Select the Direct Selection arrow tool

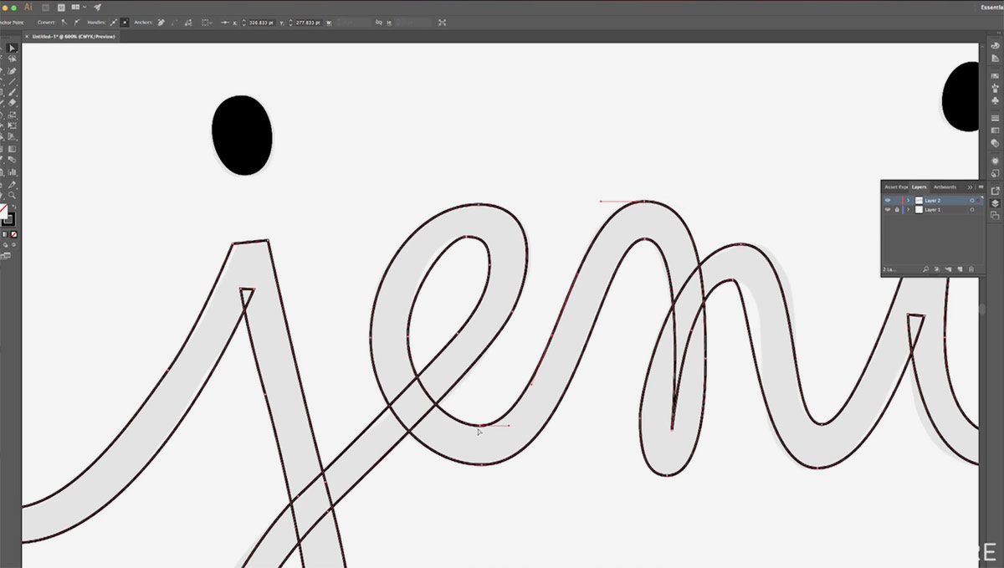pos(13,49)
